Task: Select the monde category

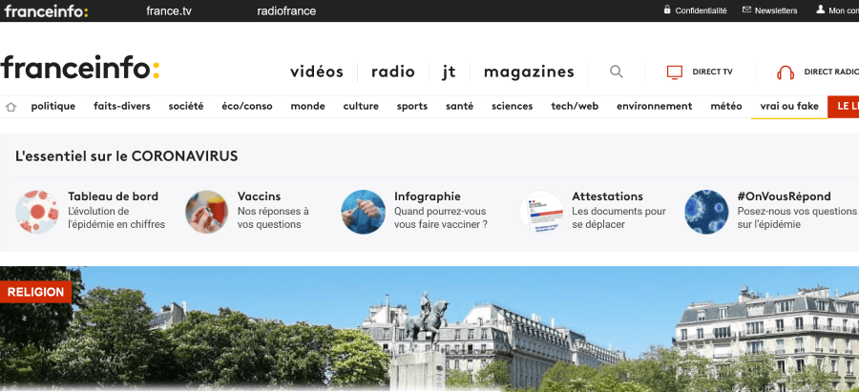Action: coord(307,106)
